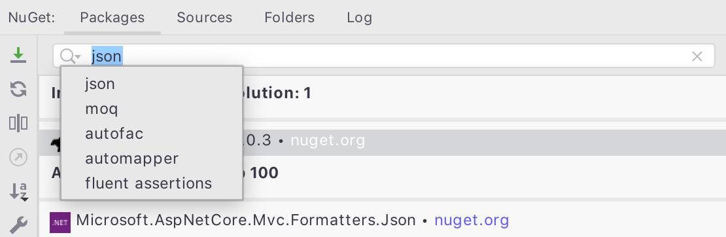Click the purple .NET package icon
Screen dimensions: 726x237
click(x=60, y=222)
